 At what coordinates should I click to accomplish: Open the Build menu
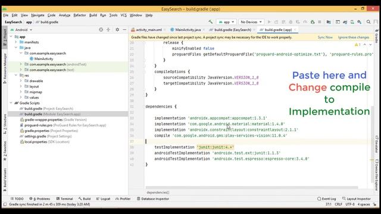pyautogui.click(x=93, y=15)
